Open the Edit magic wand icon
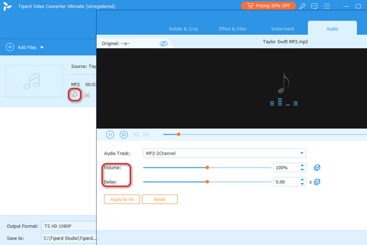 click(75, 95)
